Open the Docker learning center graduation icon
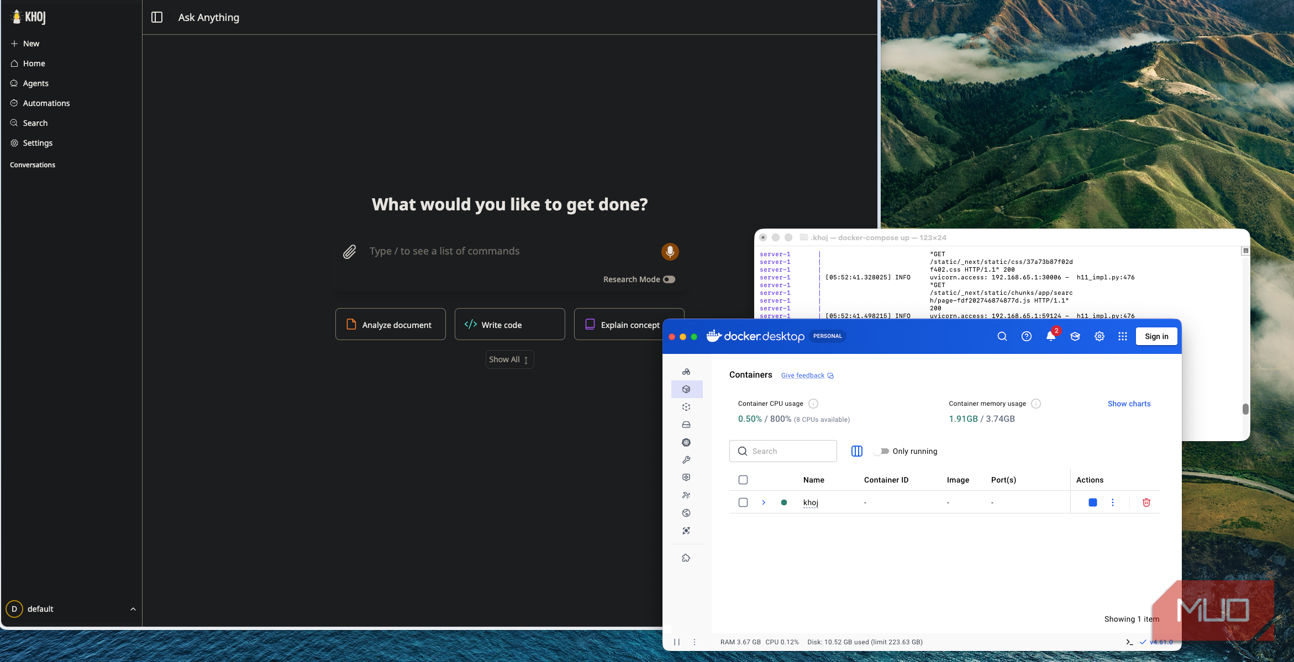 coord(1075,336)
